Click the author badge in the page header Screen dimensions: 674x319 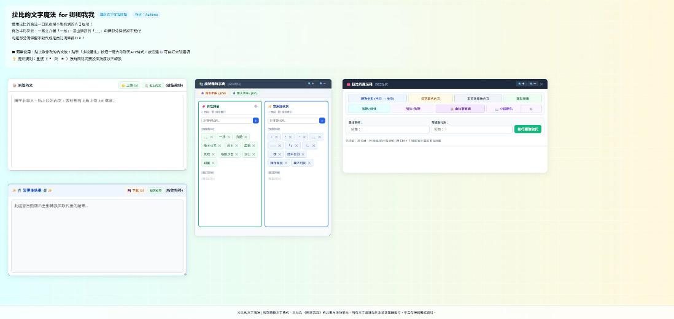146,15
